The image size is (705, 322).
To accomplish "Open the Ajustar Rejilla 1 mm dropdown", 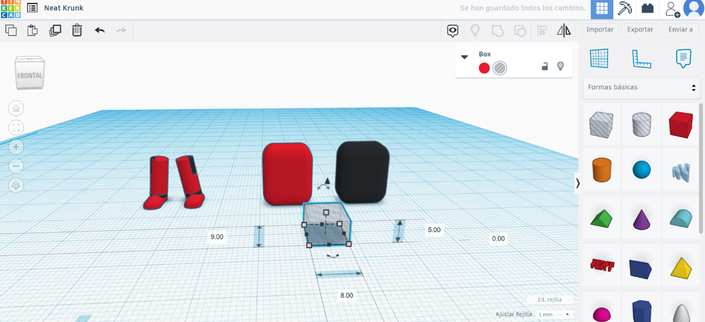I will pyautogui.click(x=553, y=314).
